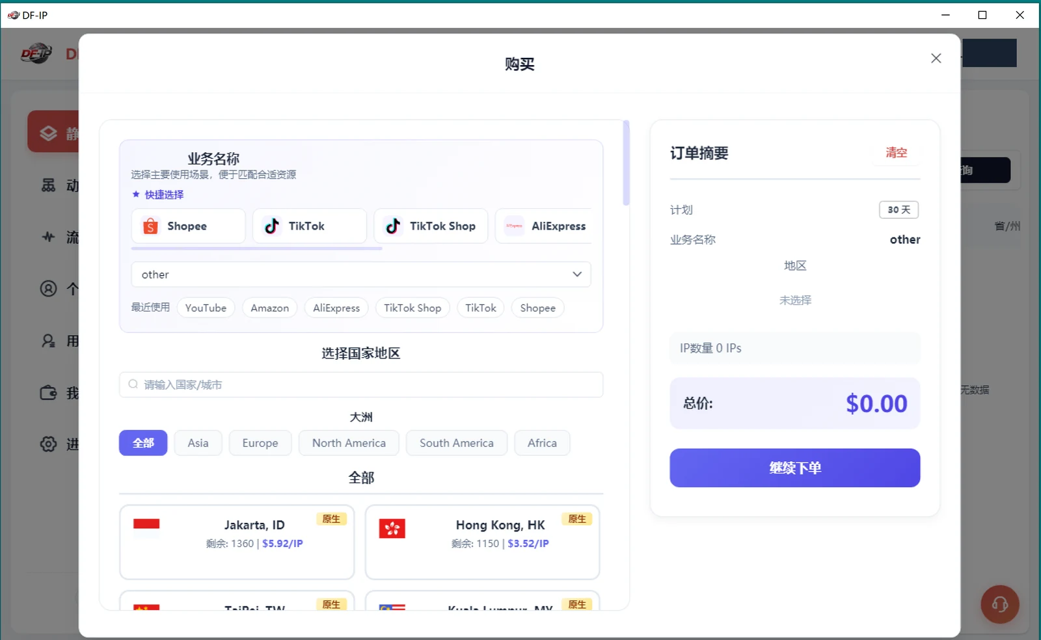Click the 清空 clear link

tap(896, 152)
